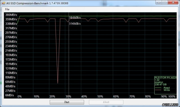
Task: Click the 1.02 firmware version in legend
Action: (x=157, y=80)
